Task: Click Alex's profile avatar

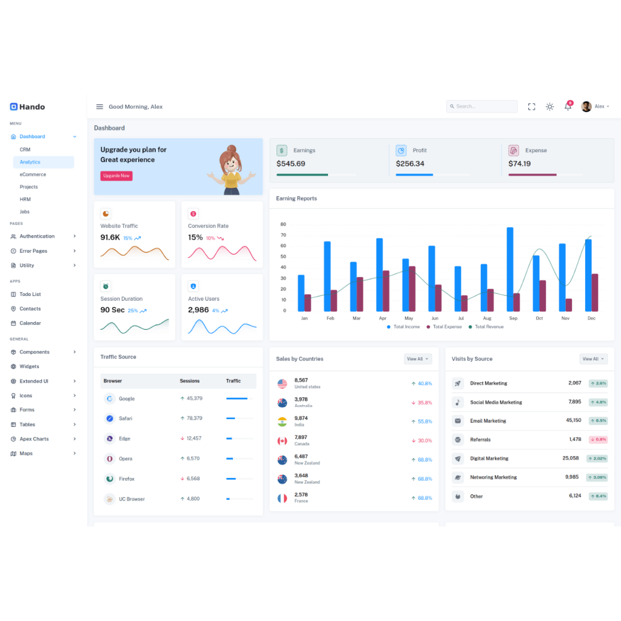Action: (586, 107)
